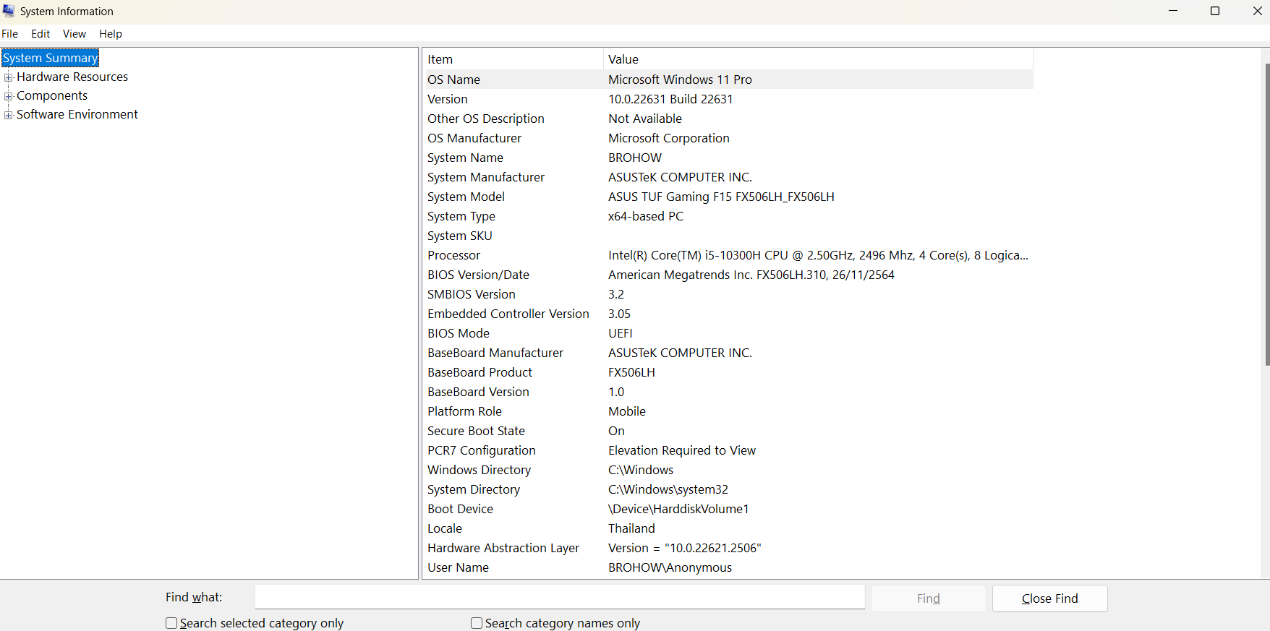Expand the Components tree node
Viewport: 1270px width, 631px height.
(9, 96)
